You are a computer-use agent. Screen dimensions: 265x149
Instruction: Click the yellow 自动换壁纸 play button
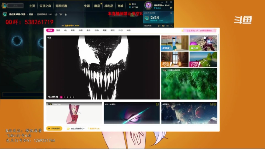click(x=54, y=128)
